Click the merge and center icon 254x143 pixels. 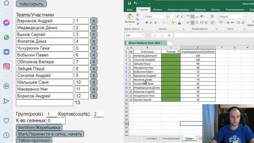click(x=212, y=23)
